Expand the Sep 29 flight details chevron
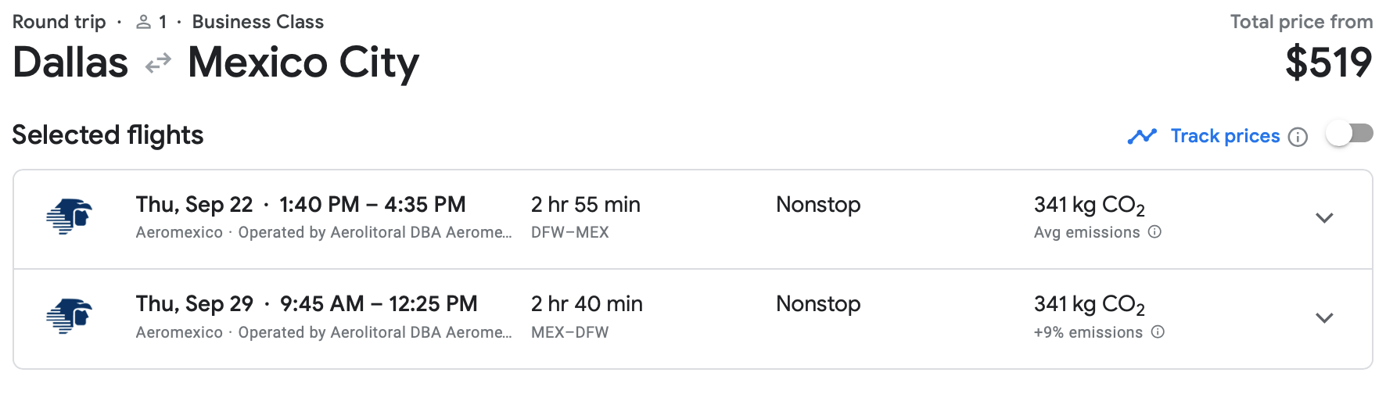The height and width of the screenshot is (394, 1386). (1324, 318)
